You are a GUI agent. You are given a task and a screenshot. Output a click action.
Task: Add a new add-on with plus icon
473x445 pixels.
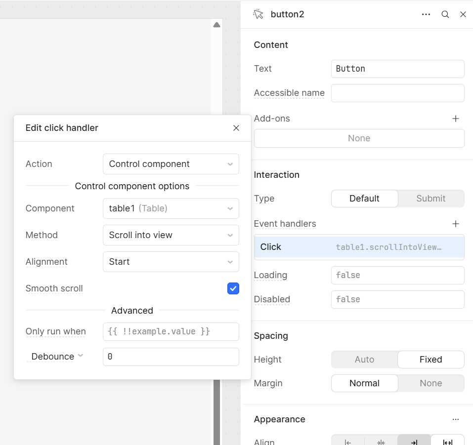[456, 119]
